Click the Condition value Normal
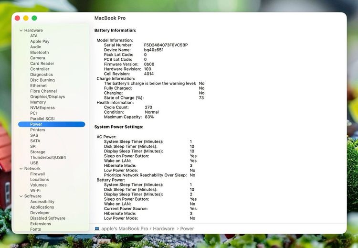 tap(152, 112)
